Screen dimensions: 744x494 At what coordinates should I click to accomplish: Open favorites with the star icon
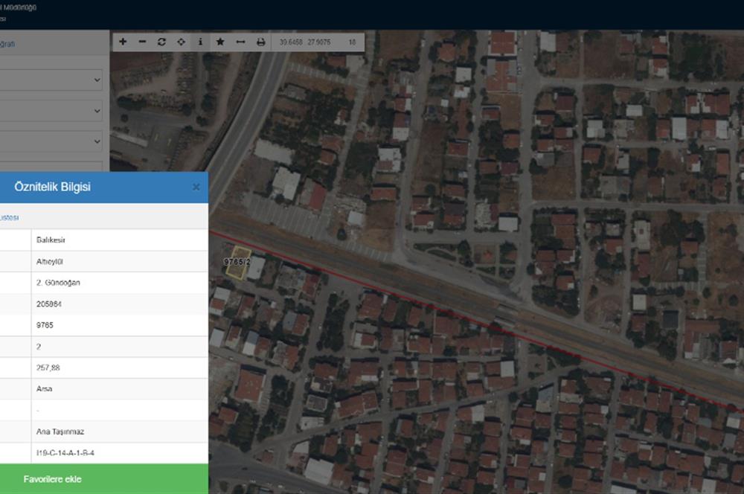click(220, 42)
